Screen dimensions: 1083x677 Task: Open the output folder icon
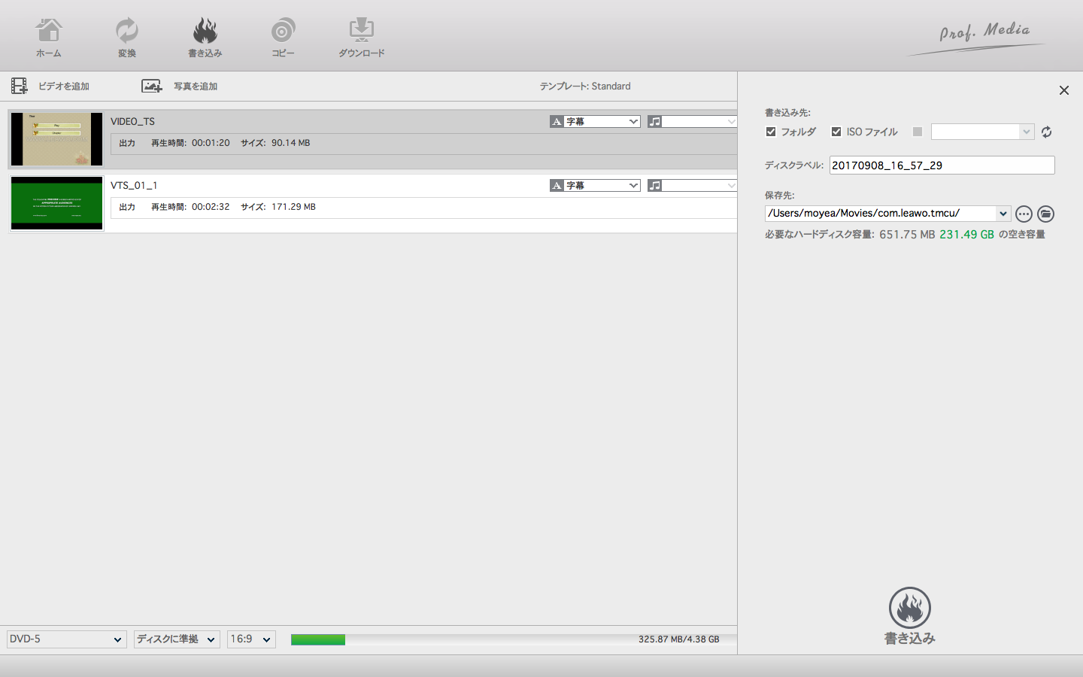point(1045,214)
